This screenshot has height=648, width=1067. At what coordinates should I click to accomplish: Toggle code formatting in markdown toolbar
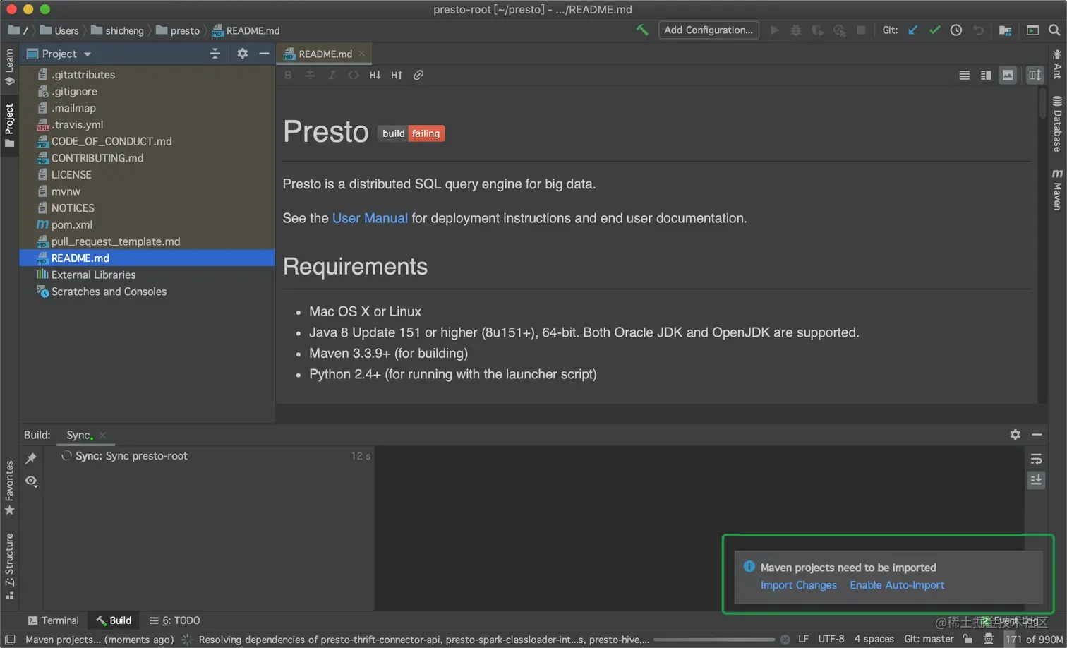[354, 75]
